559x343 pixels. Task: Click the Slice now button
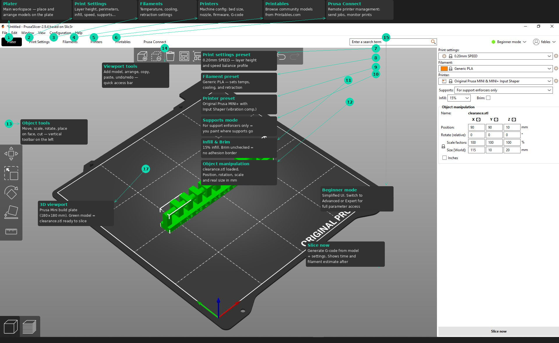pos(498,331)
